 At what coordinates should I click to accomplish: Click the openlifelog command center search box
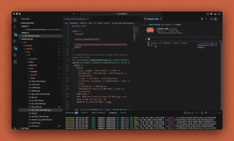121,14
